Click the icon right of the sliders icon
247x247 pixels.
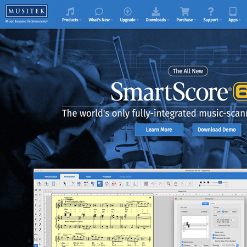[86, 183]
